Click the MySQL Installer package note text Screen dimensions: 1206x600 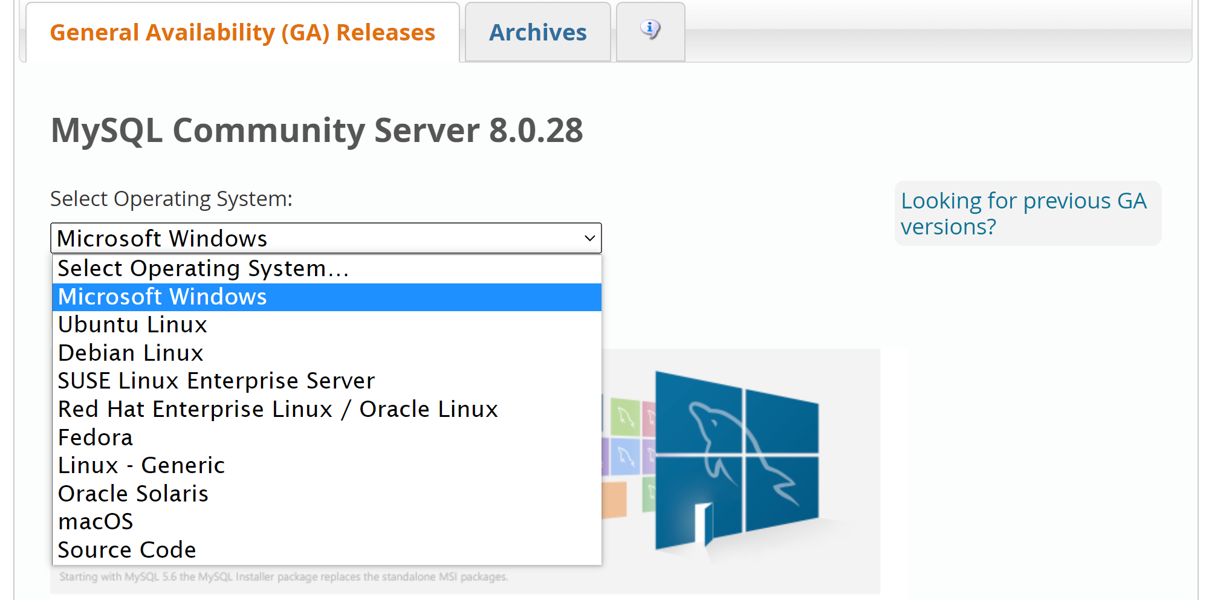click(284, 576)
